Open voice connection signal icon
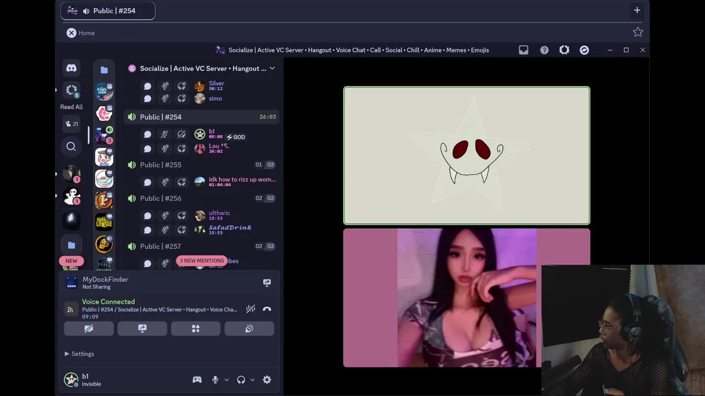This screenshot has height=396, width=705. coord(70,310)
